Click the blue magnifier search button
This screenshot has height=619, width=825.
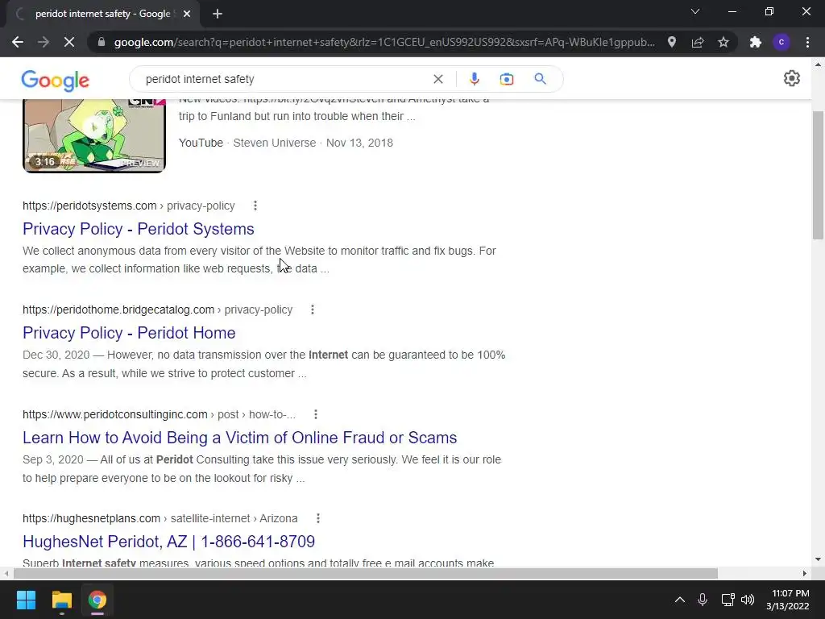click(x=540, y=79)
